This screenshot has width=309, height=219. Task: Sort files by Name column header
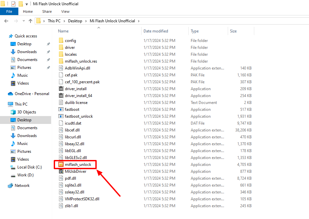click(x=63, y=31)
